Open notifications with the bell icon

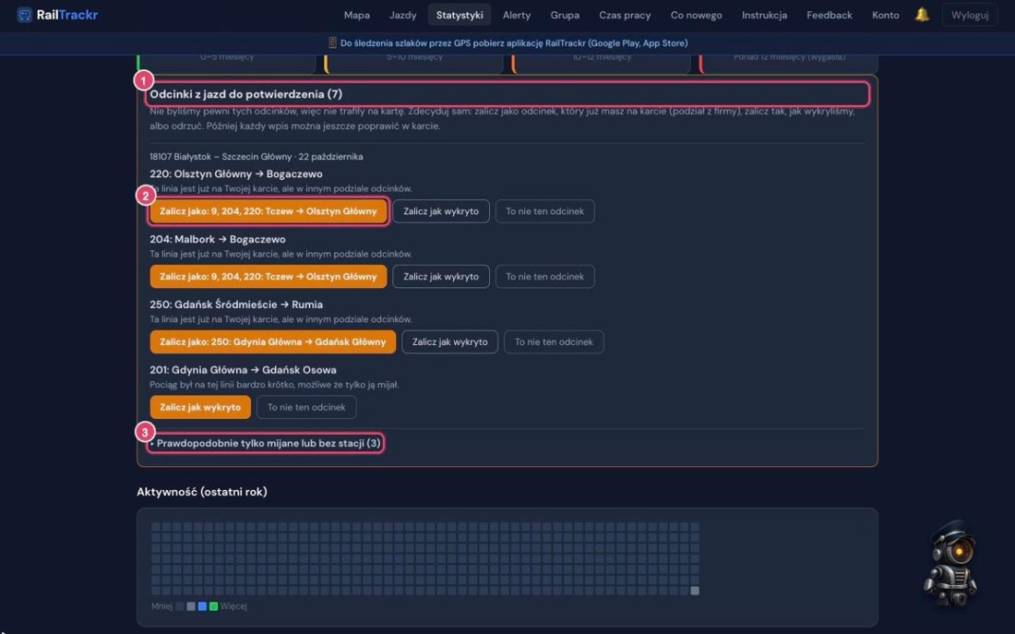click(x=922, y=14)
